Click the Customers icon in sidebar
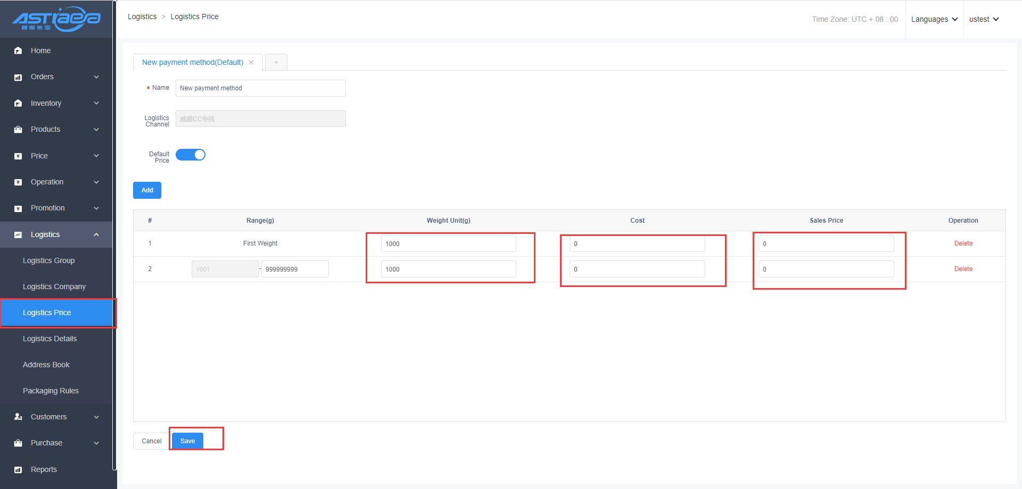Screen dimensions: 1022x489 18,417
